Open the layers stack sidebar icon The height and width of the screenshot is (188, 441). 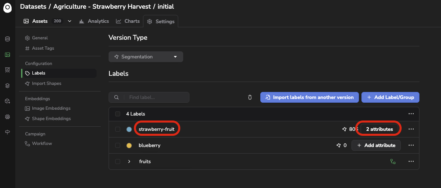point(7,86)
